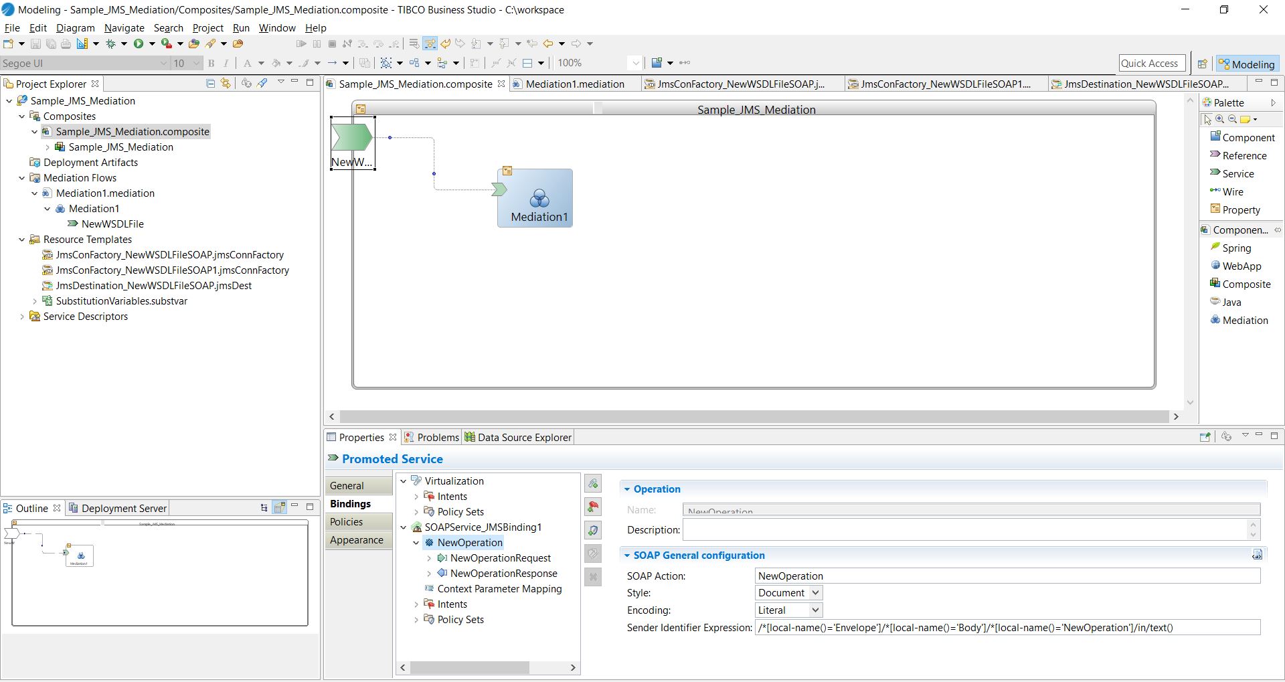Expand the Service Descriptors folder

pos(22,317)
